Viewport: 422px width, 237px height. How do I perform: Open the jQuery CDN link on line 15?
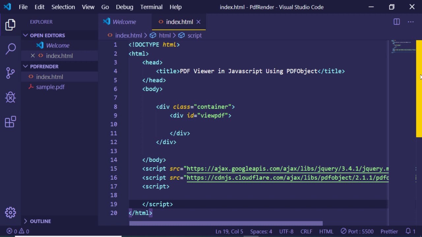pyautogui.click(x=288, y=169)
